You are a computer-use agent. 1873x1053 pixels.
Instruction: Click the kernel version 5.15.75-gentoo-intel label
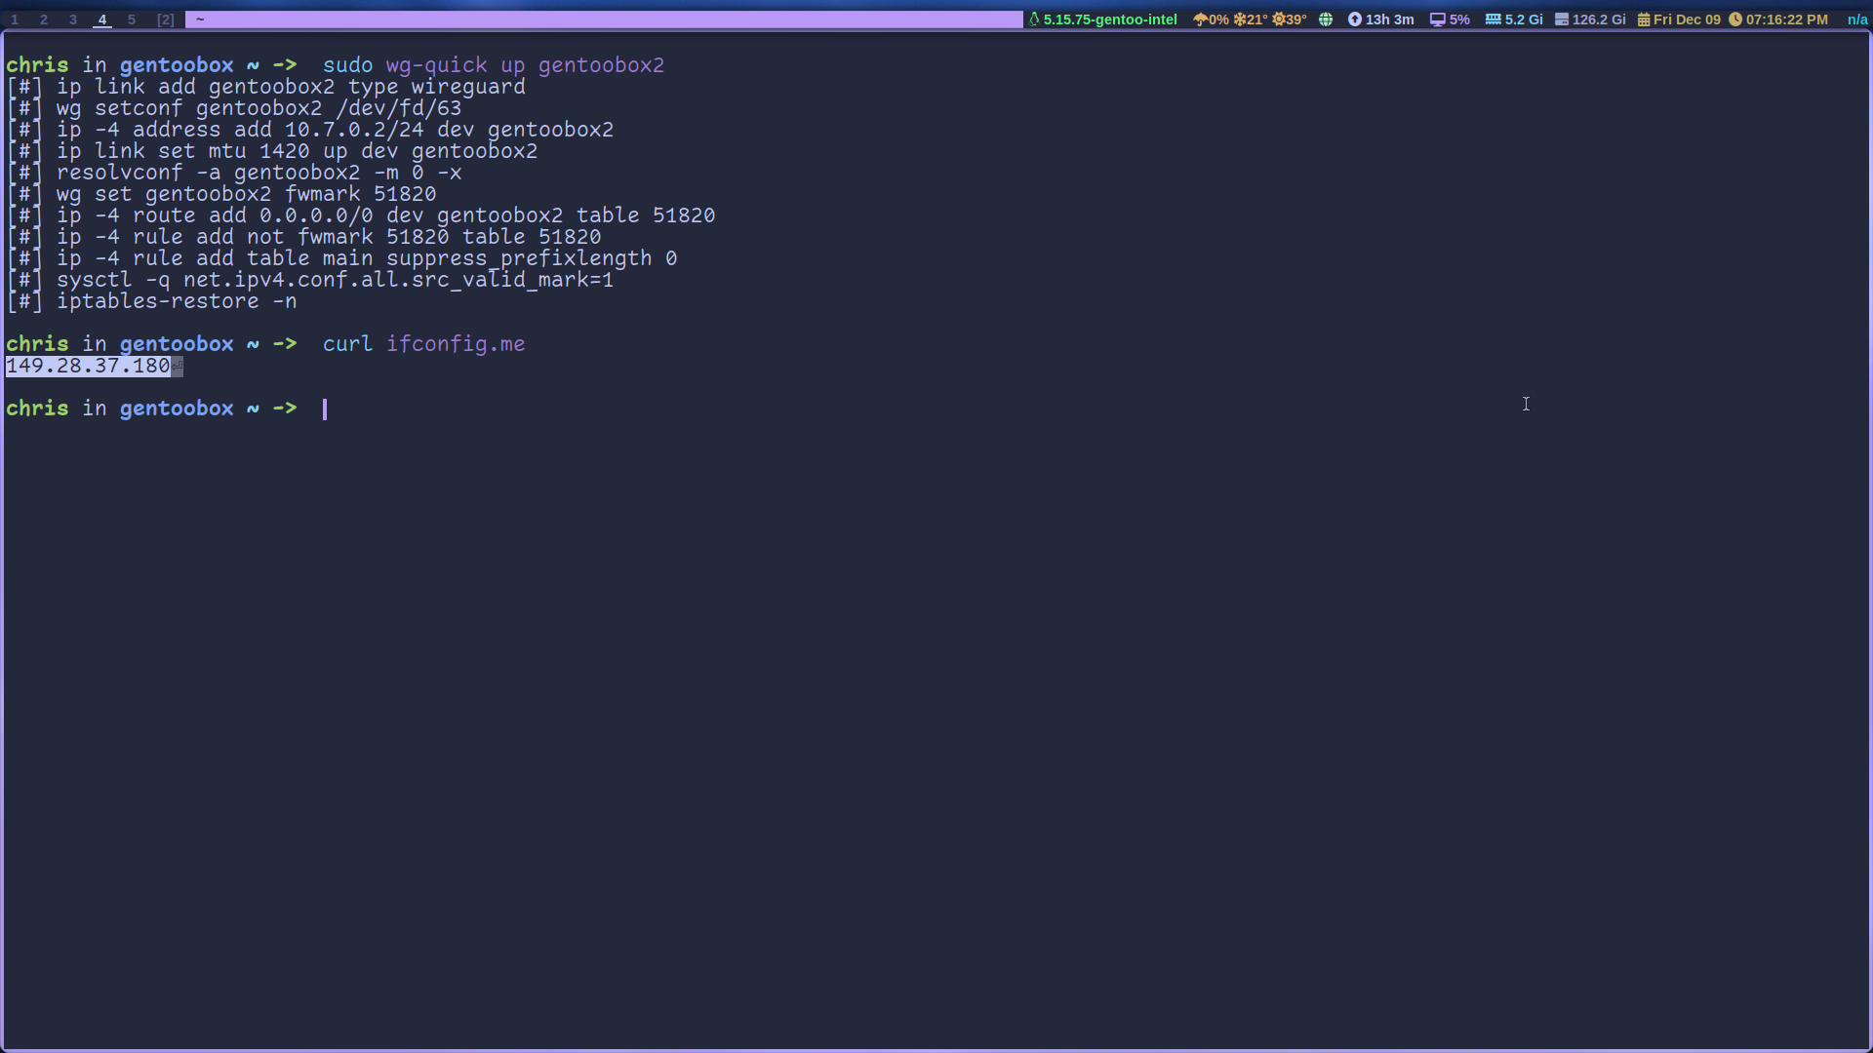(x=1106, y=18)
